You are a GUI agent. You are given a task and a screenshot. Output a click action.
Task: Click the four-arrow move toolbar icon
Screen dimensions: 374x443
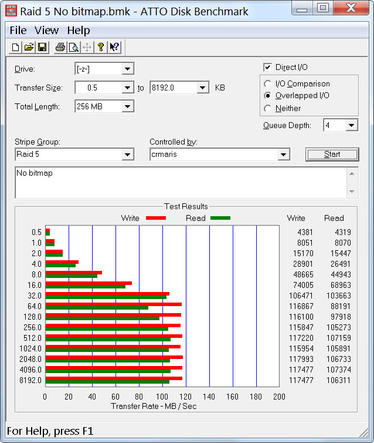pyautogui.click(x=87, y=47)
